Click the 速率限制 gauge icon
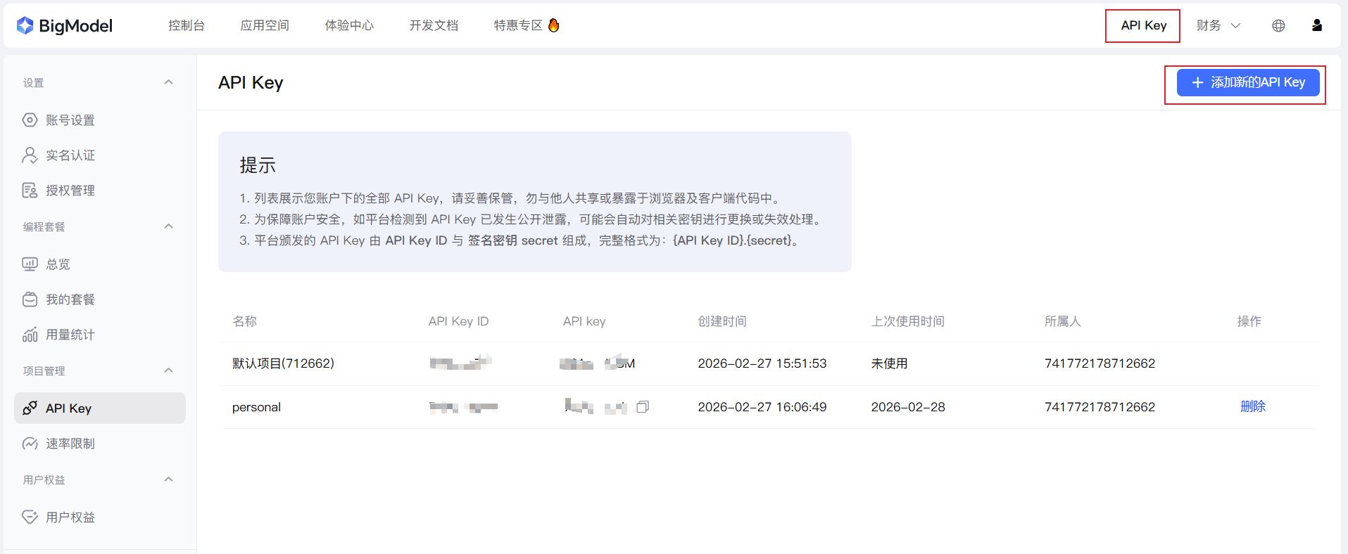 (x=30, y=444)
